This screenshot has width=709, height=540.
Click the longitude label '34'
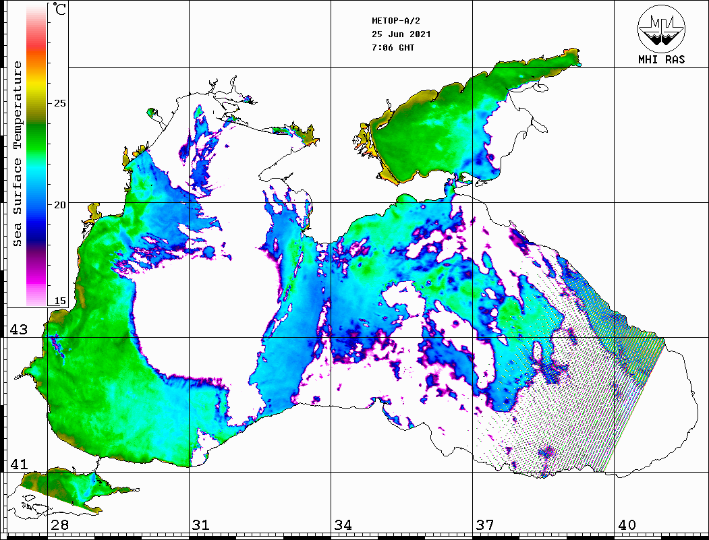343,525
